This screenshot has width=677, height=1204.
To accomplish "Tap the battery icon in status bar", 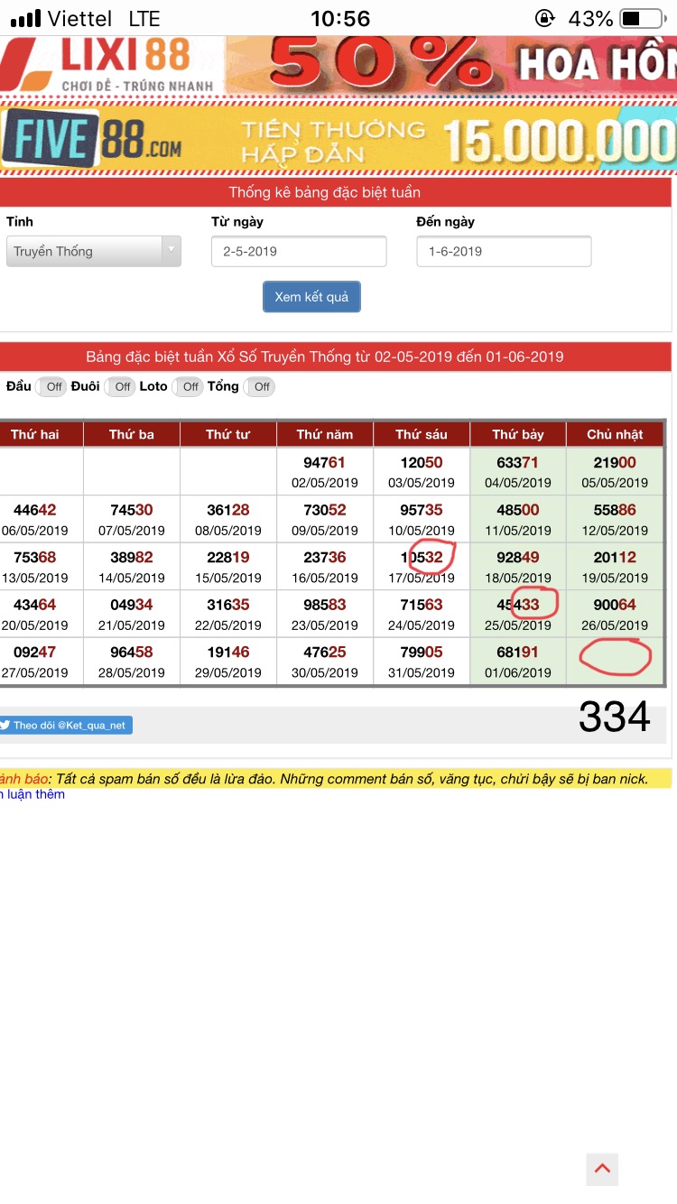I will pyautogui.click(x=643, y=18).
